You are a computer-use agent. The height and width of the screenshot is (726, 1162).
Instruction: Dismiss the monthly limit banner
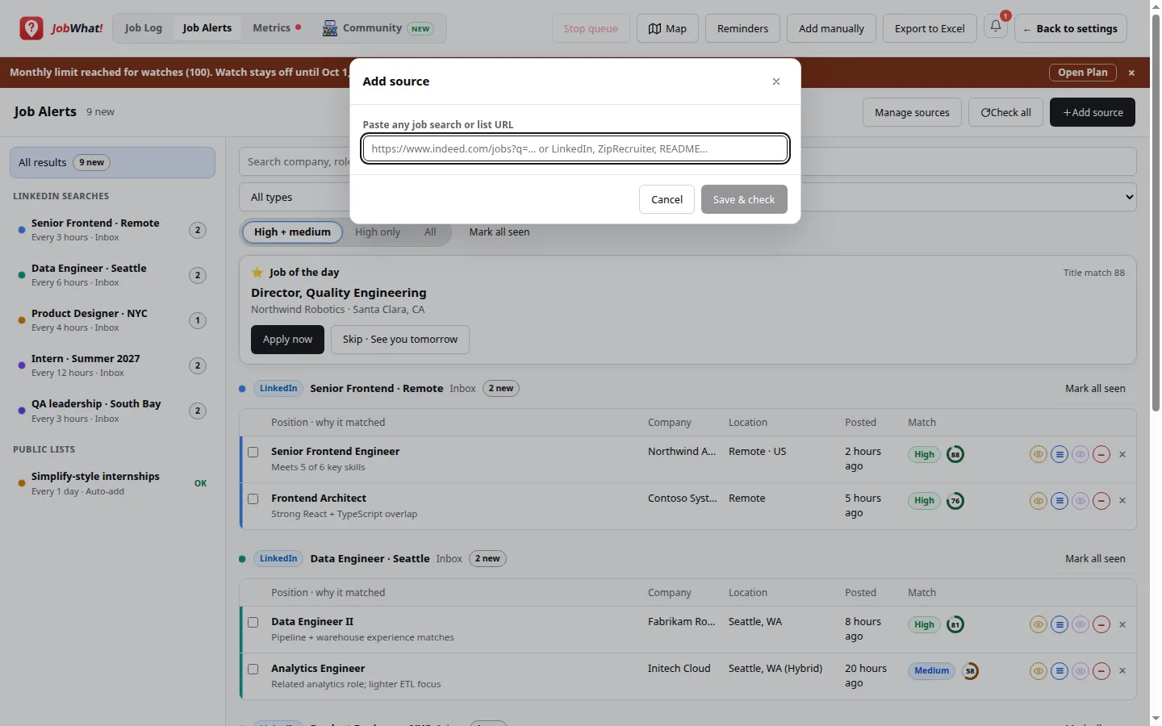(x=1131, y=73)
